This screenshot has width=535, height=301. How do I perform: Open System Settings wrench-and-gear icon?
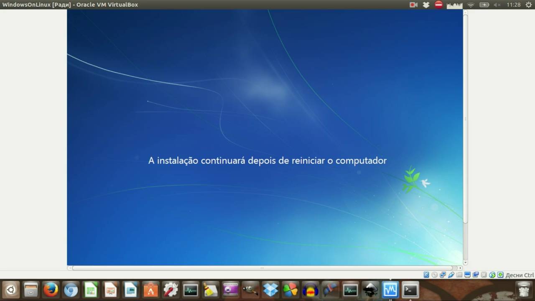tap(171, 289)
